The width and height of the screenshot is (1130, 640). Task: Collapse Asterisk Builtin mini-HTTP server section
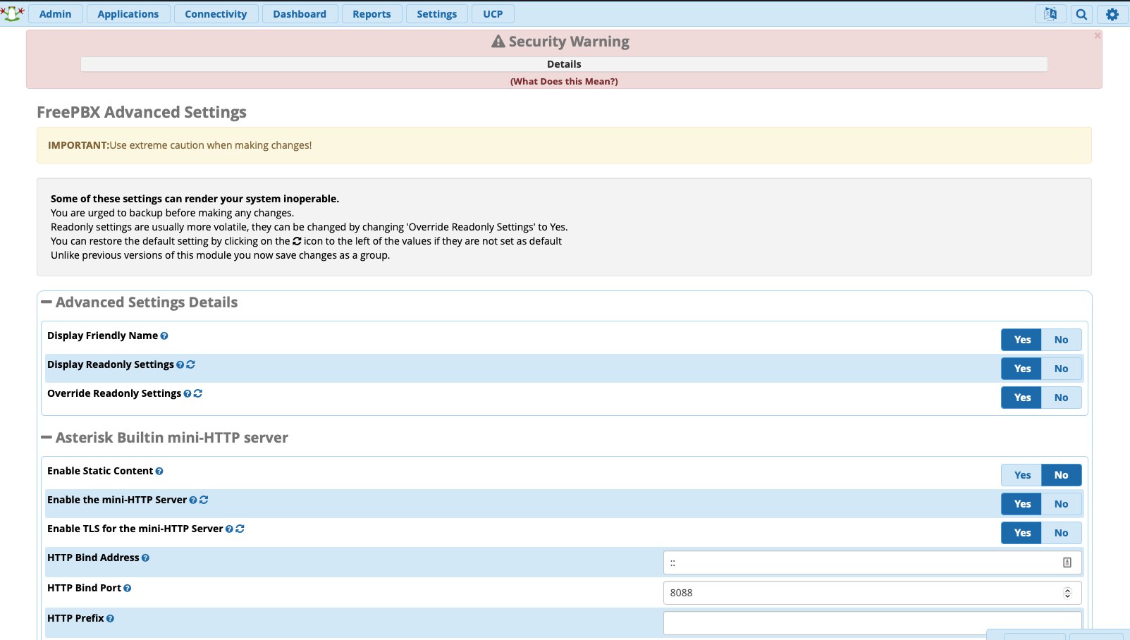click(47, 438)
